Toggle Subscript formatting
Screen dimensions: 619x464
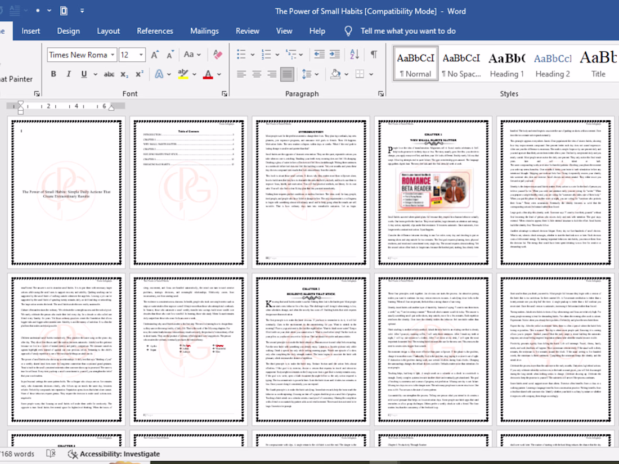coord(124,74)
